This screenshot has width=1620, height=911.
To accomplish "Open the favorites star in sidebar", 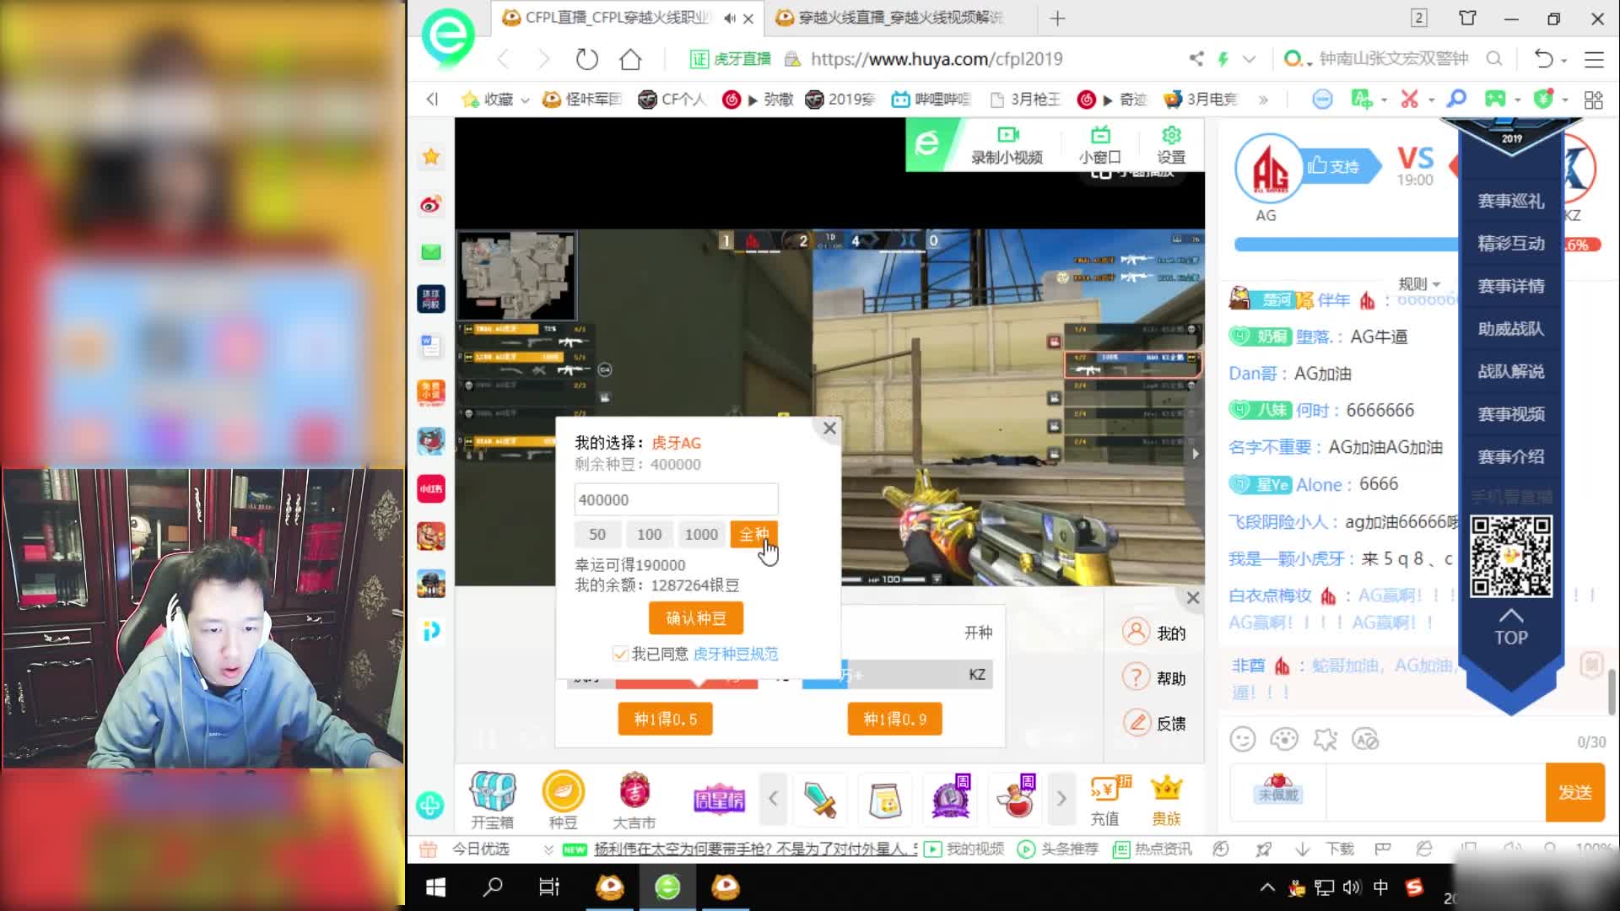I will pyautogui.click(x=431, y=156).
